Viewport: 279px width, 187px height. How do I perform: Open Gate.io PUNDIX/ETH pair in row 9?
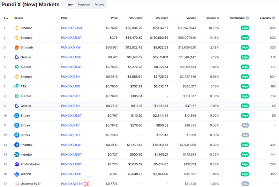click(x=70, y=106)
